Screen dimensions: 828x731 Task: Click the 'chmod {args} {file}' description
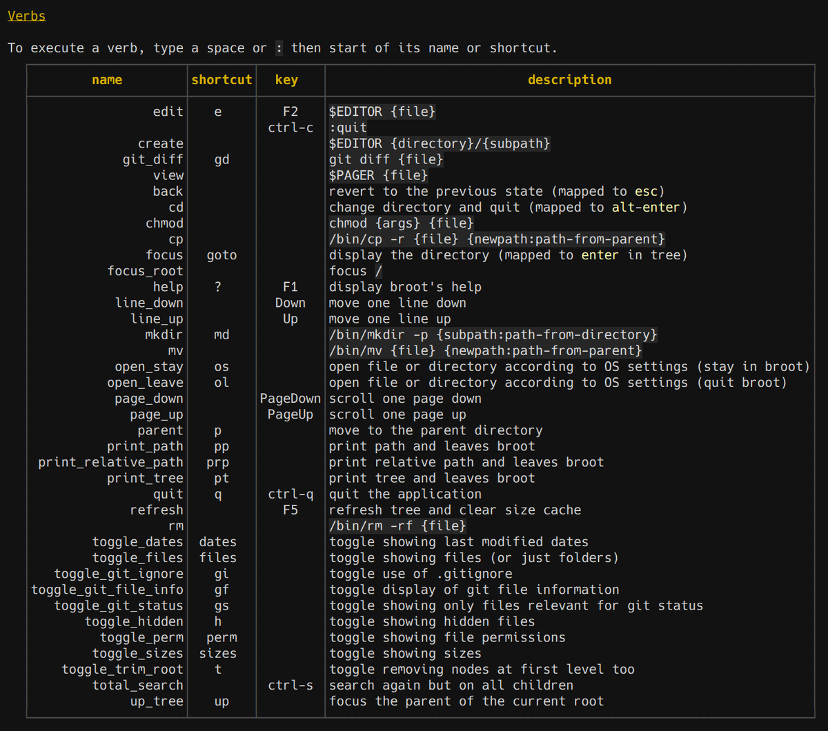click(x=402, y=223)
